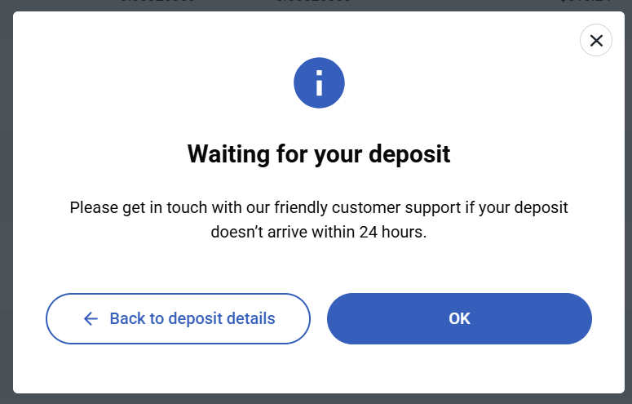Go back to deposit details
The image size is (632, 404).
point(178,318)
